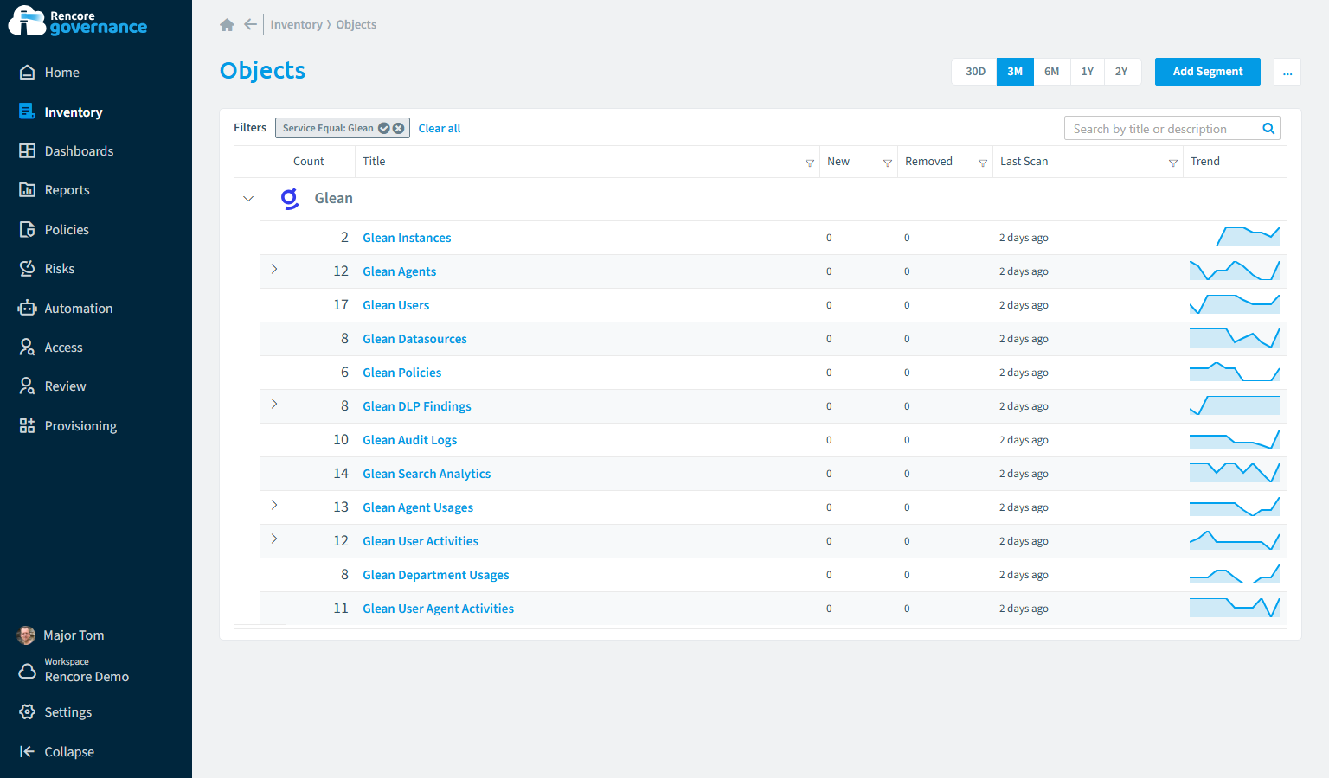
Task: Select the 1Y time range
Action: [1088, 72]
